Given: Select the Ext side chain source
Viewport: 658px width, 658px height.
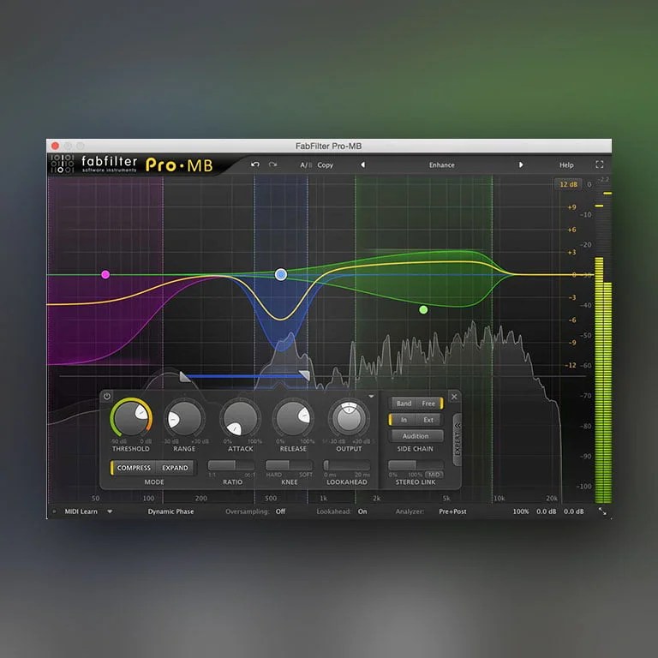Looking at the screenshot, I should 428,420.
